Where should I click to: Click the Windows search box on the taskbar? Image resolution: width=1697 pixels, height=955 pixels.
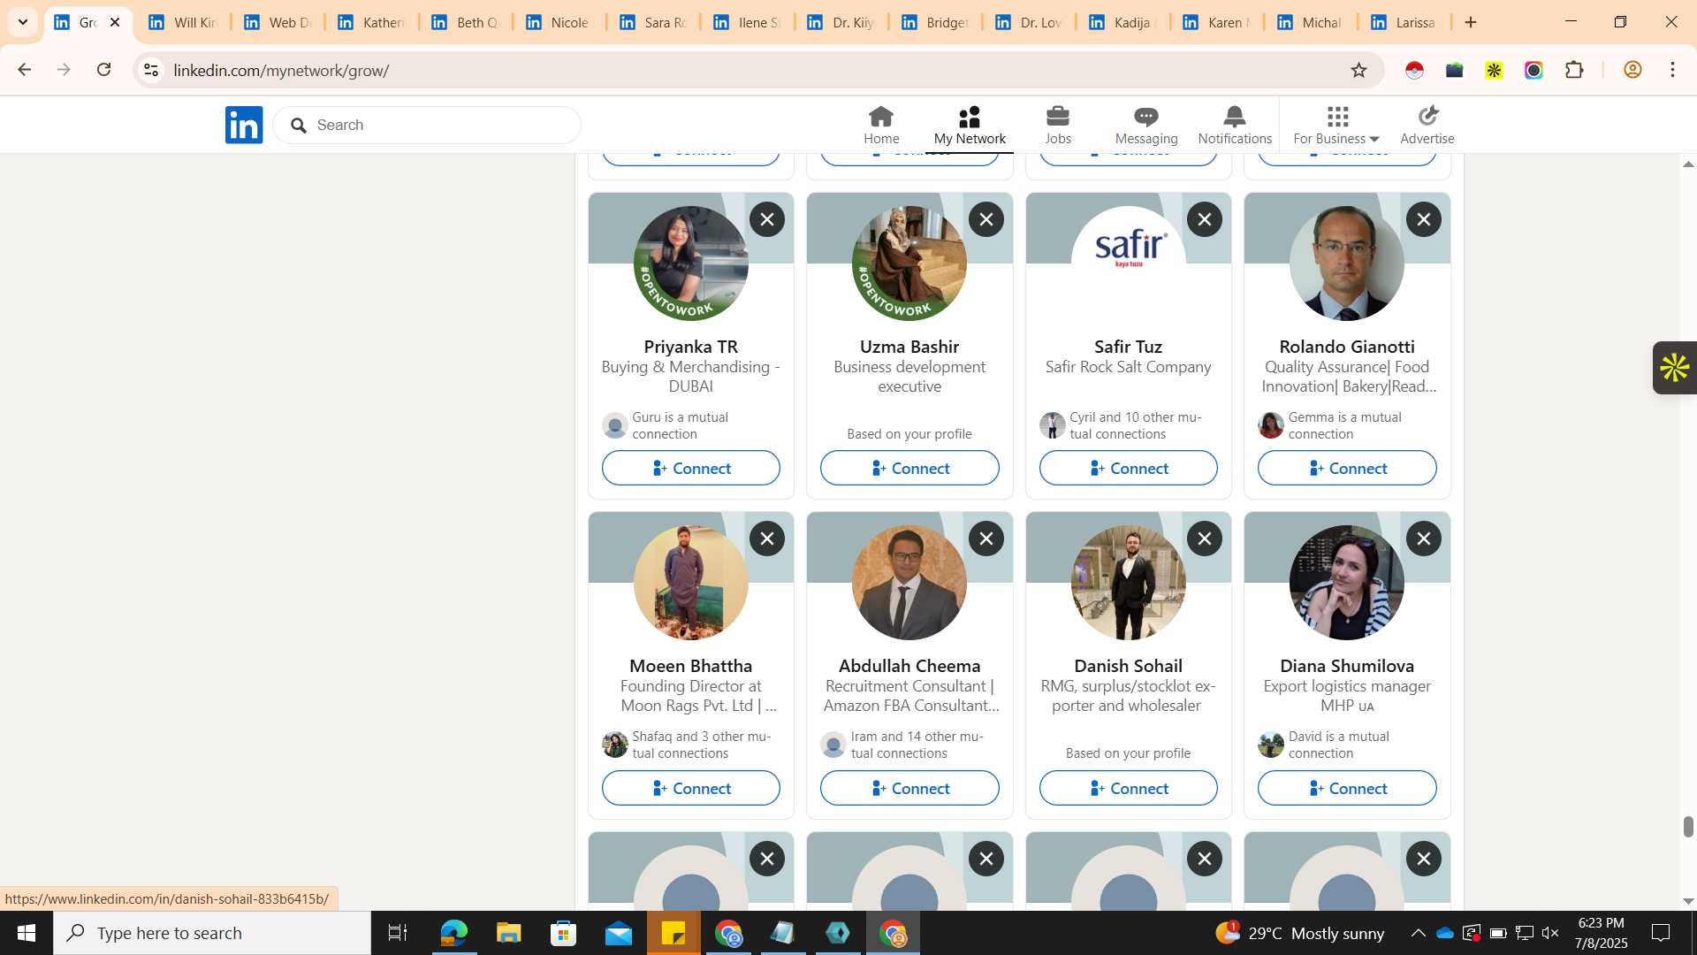[x=212, y=933]
